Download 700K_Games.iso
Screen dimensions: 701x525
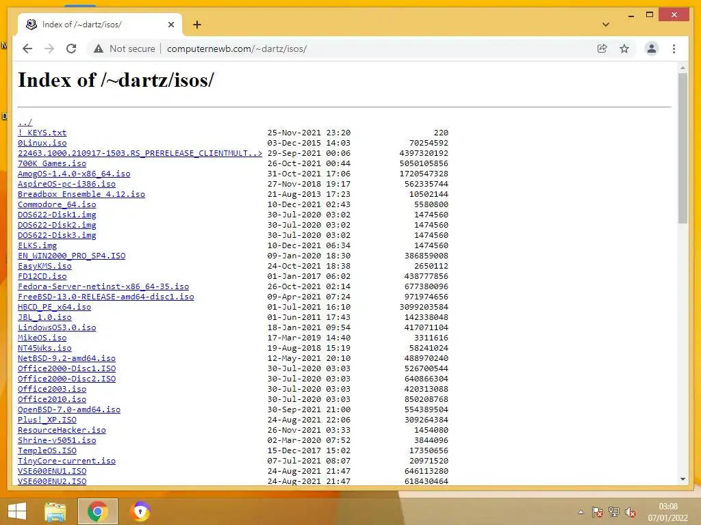[x=52, y=163]
